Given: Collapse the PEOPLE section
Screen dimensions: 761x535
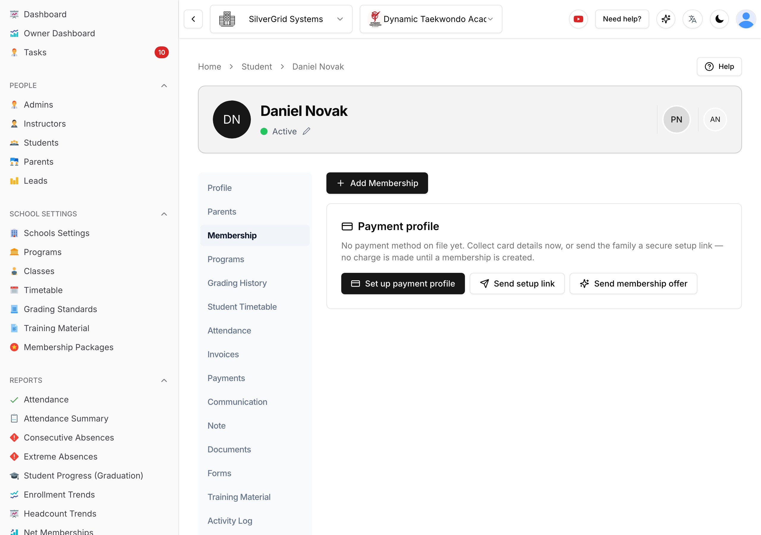Looking at the screenshot, I should pos(164,86).
